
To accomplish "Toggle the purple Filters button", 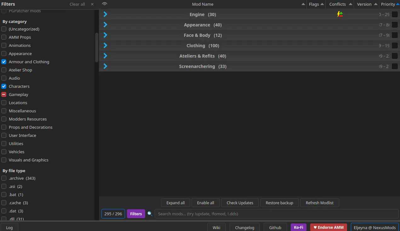I will click(x=136, y=214).
